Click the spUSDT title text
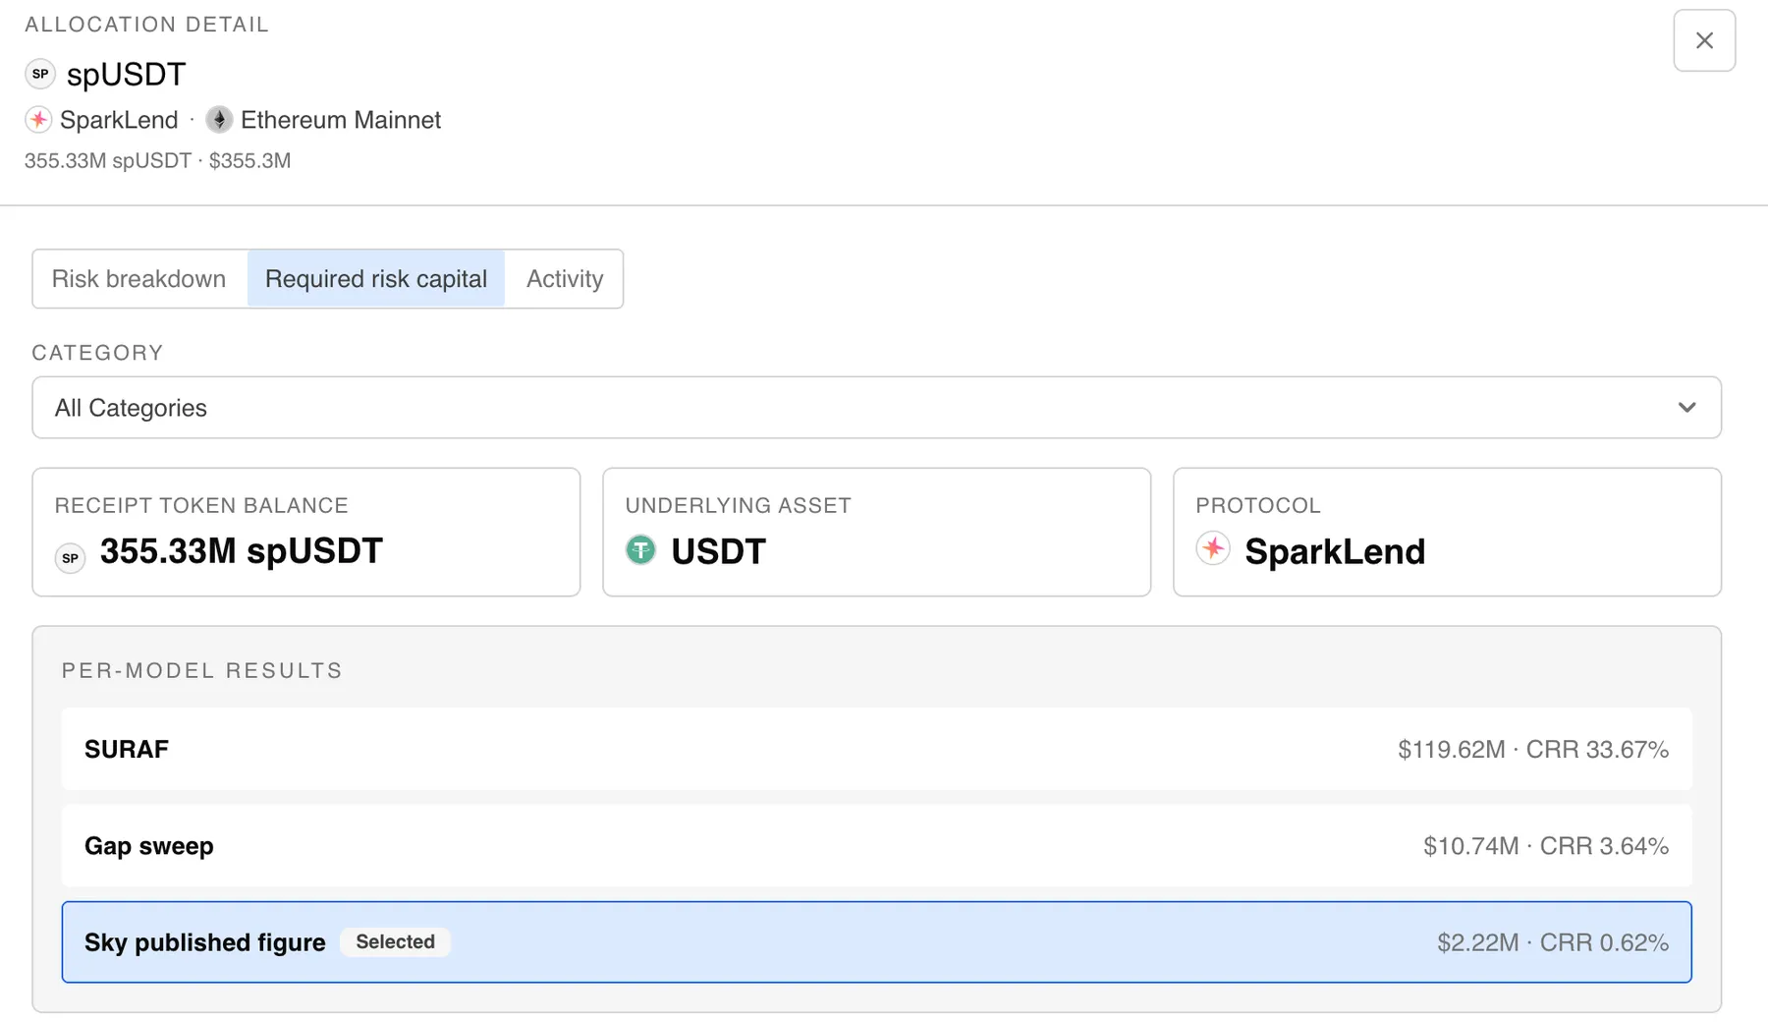Image resolution: width=1768 pixels, height=1022 pixels. (x=126, y=75)
